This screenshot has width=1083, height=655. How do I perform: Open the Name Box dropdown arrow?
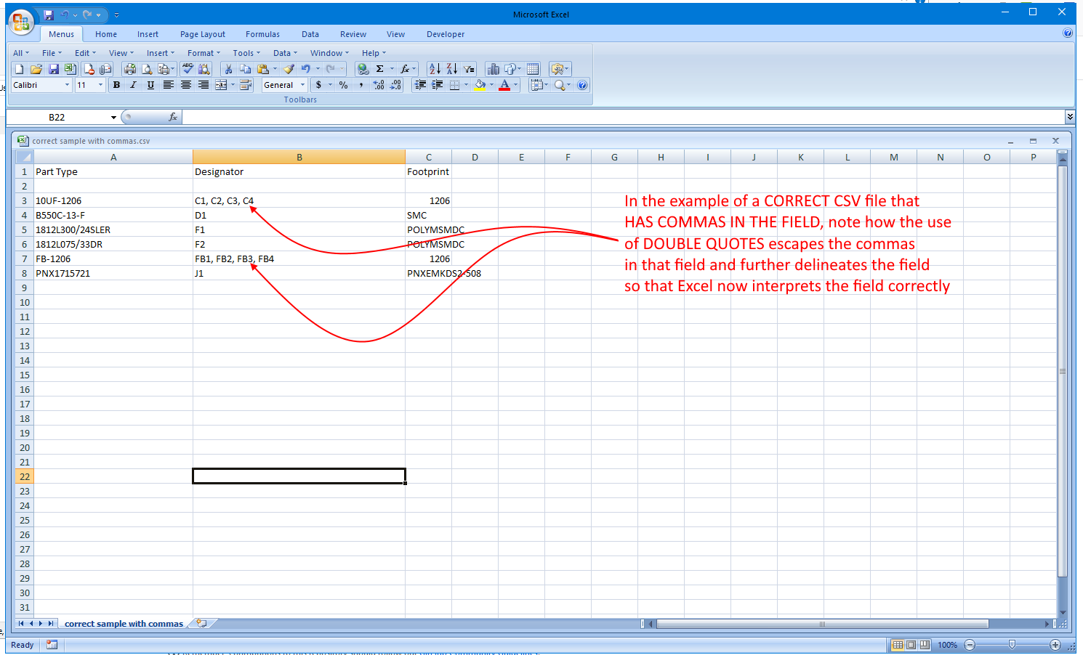coord(113,117)
